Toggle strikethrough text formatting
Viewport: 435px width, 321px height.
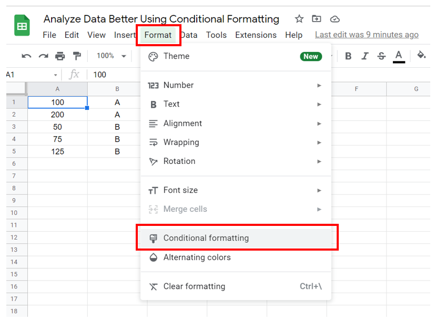382,56
